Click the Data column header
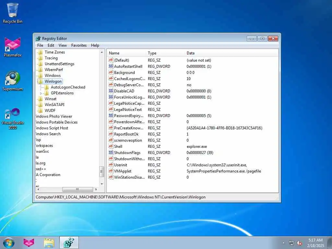This screenshot has width=332, height=249. [231, 53]
